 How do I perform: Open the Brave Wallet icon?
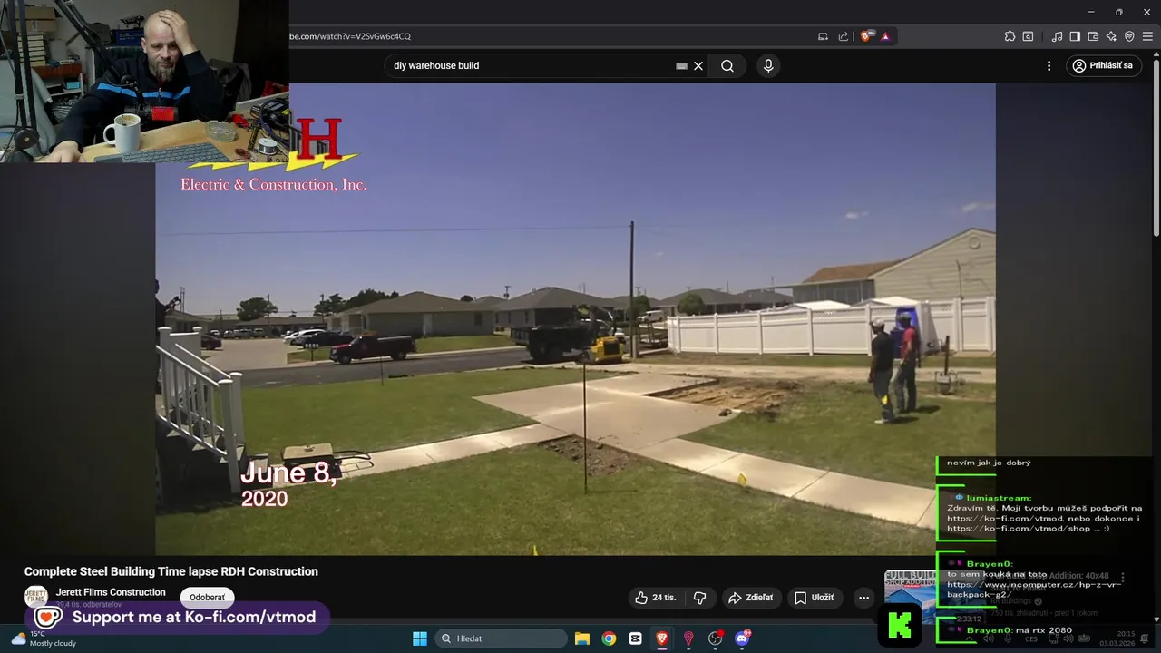tap(1093, 36)
